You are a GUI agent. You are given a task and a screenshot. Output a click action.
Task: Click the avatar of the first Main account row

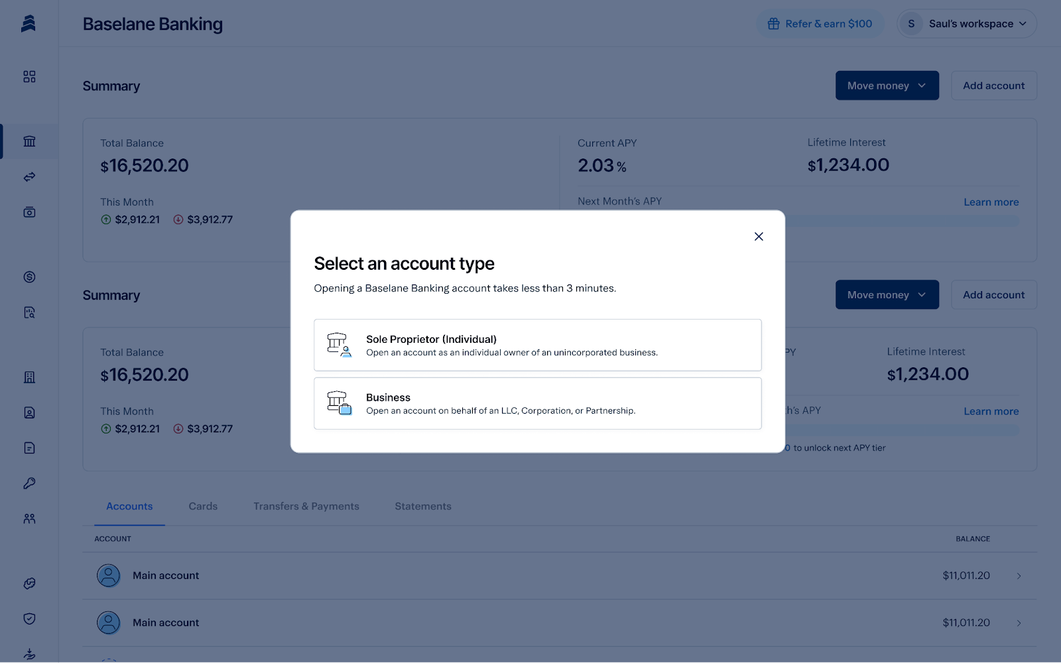point(109,575)
